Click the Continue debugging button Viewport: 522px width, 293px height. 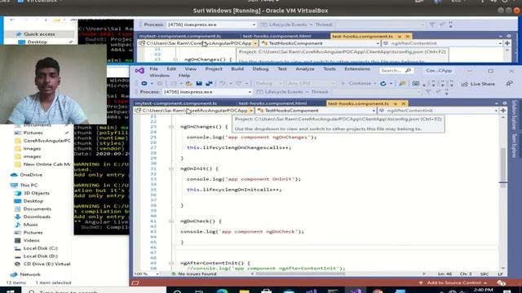click(x=357, y=83)
